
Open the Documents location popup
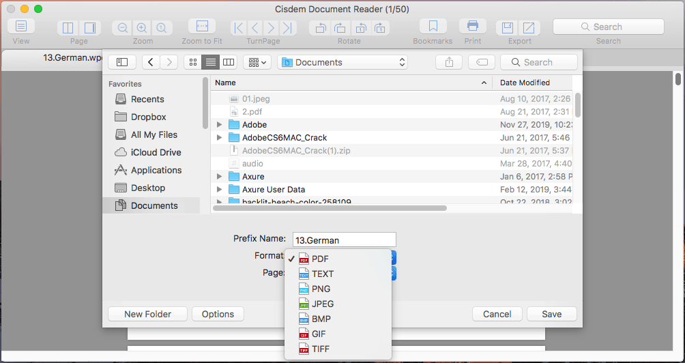pyautogui.click(x=342, y=62)
